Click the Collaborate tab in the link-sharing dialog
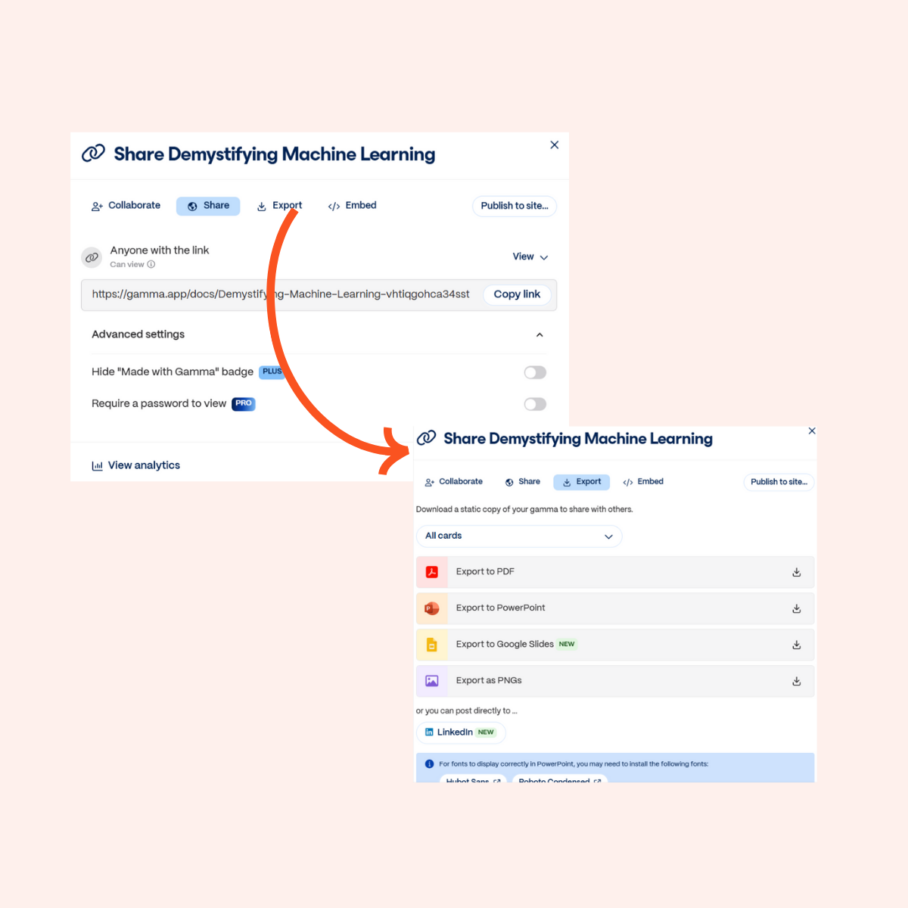The height and width of the screenshot is (908, 908). tap(126, 206)
